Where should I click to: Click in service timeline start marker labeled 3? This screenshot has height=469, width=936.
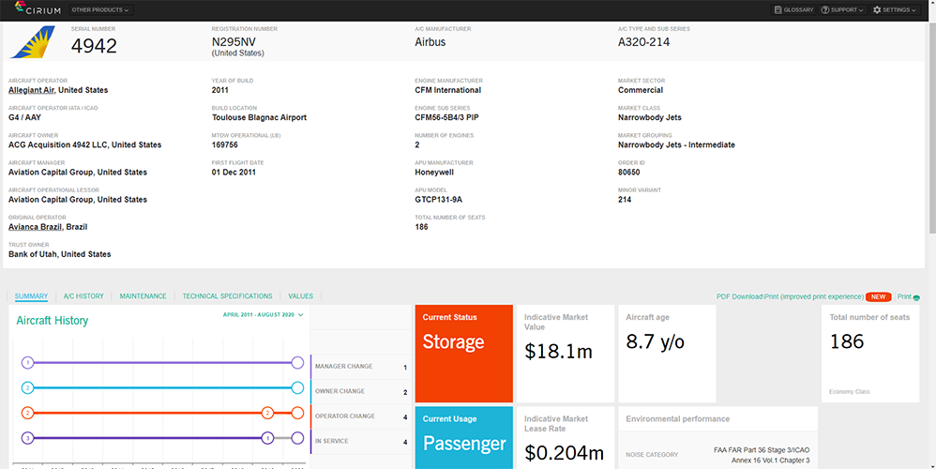tap(27, 438)
